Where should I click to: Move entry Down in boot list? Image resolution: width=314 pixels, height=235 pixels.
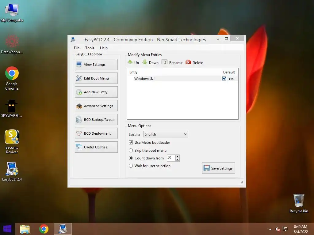[x=150, y=62]
